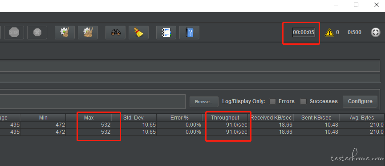Image resolution: width=385 pixels, height=166 pixels.
Task: Click the remote engines round icon
Action: [375, 32]
